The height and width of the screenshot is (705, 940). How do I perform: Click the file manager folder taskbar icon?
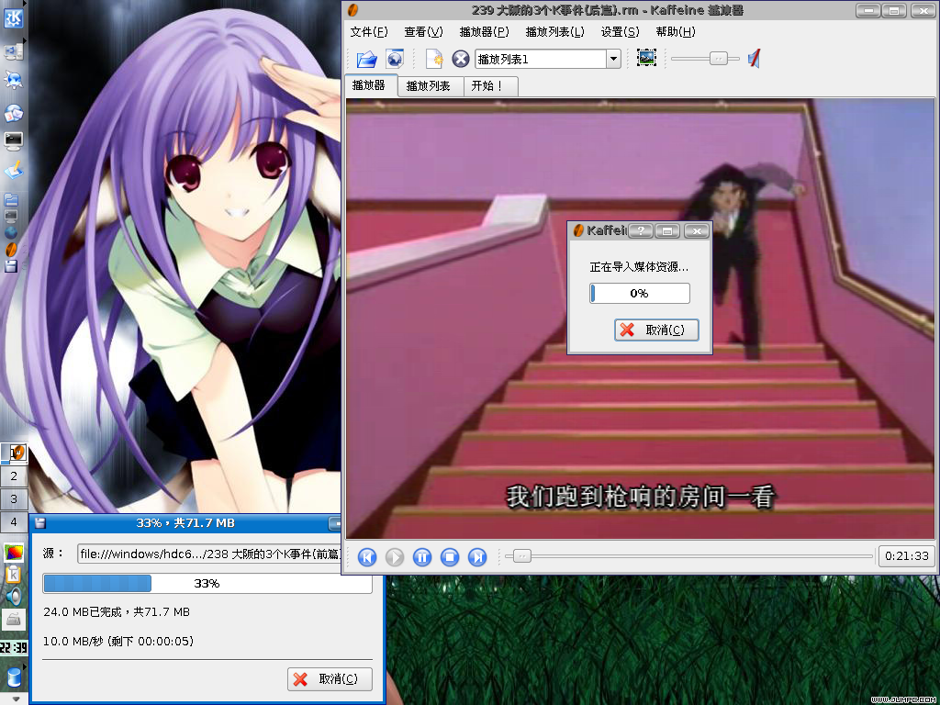11,199
